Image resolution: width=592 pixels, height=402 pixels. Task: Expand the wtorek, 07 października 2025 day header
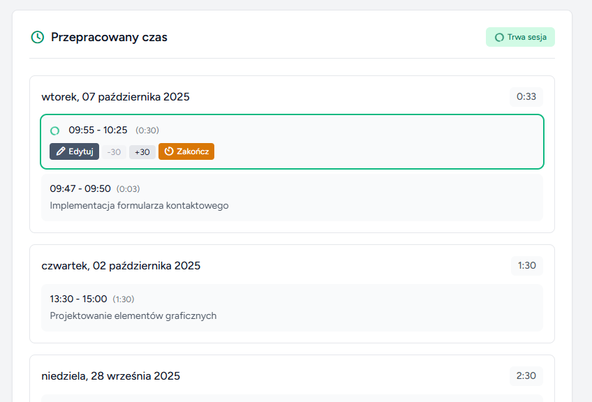coord(115,96)
